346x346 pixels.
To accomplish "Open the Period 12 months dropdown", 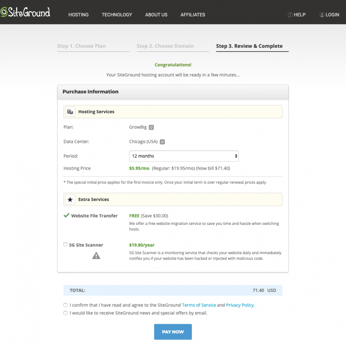I will pos(184,156).
